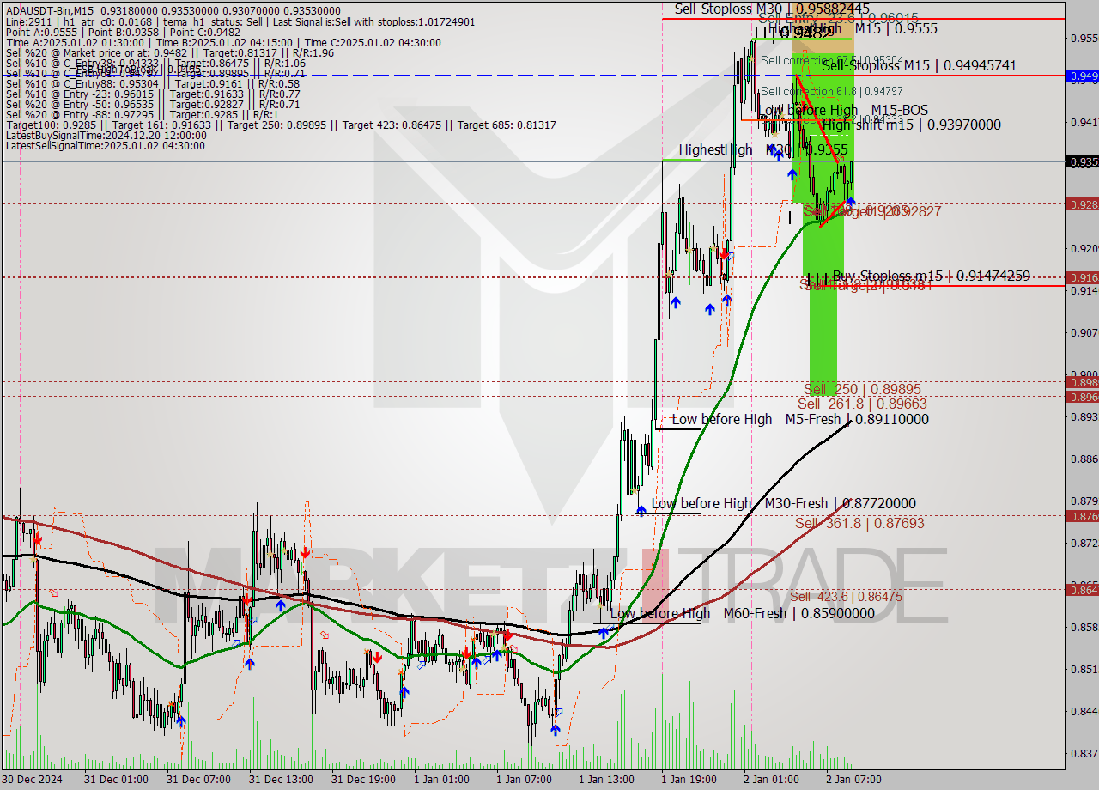Image resolution: width=1099 pixels, height=790 pixels.
Task: Click the 0.886 price axis value
Action: (1084, 459)
